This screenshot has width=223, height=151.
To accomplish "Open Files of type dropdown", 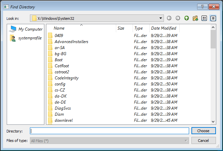I will 109,141.
